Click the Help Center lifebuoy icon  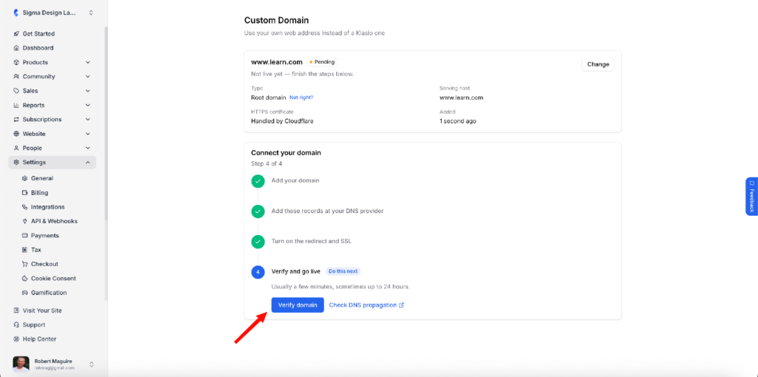pos(16,339)
